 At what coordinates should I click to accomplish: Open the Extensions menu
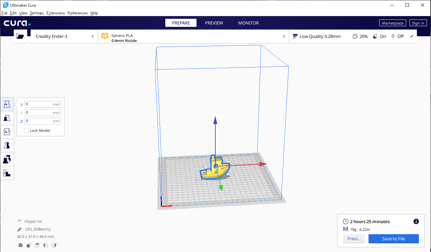(55, 13)
